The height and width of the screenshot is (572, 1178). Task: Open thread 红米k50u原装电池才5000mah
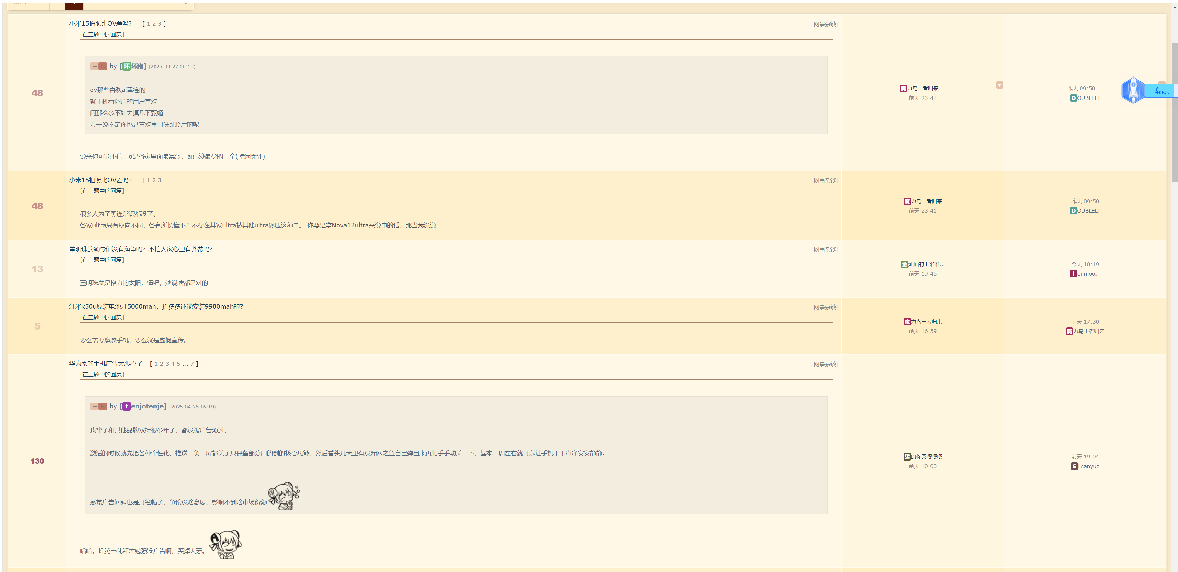pos(155,306)
